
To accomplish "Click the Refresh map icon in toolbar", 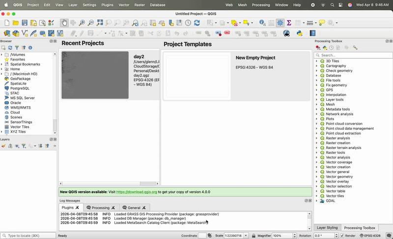I will (197, 23).
